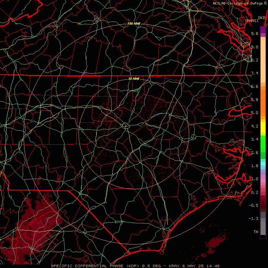Viewport: 268px width, 268px height.
Task: Click the 3.4 legend value
Action: coord(255,139)
